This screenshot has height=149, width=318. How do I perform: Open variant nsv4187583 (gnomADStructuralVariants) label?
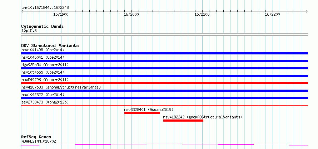click(x=61, y=87)
